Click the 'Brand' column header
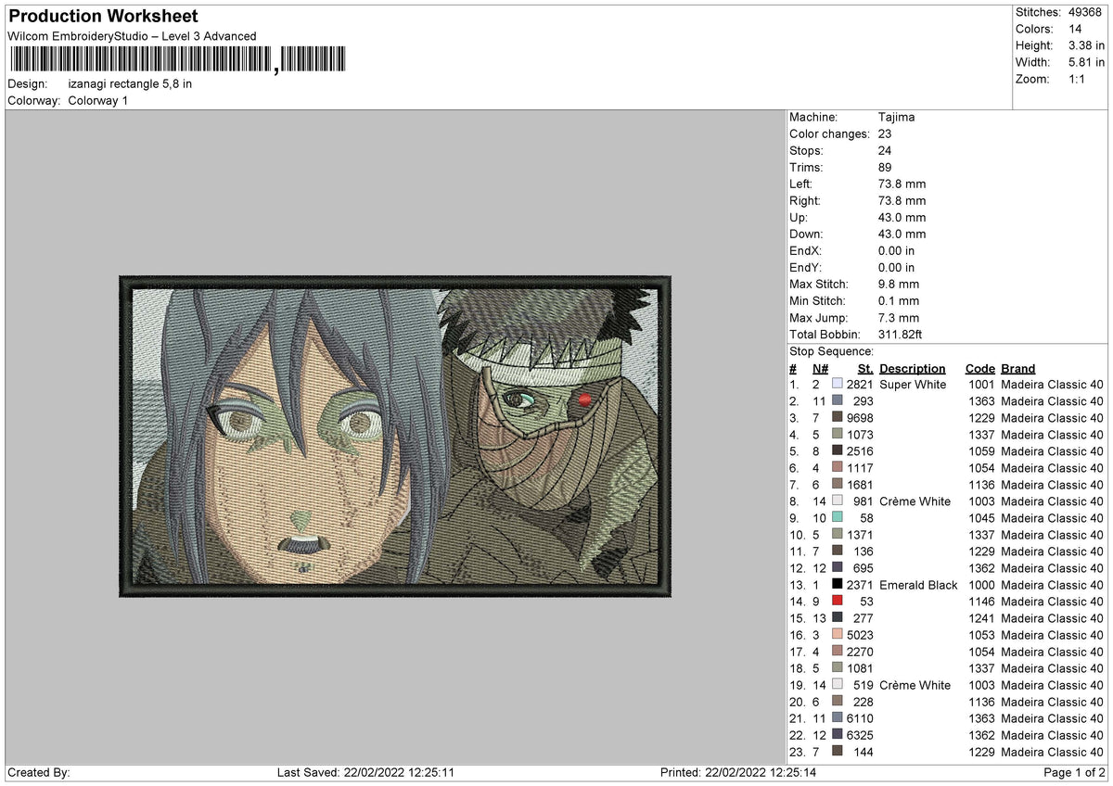The width and height of the screenshot is (1113, 786). click(1018, 369)
